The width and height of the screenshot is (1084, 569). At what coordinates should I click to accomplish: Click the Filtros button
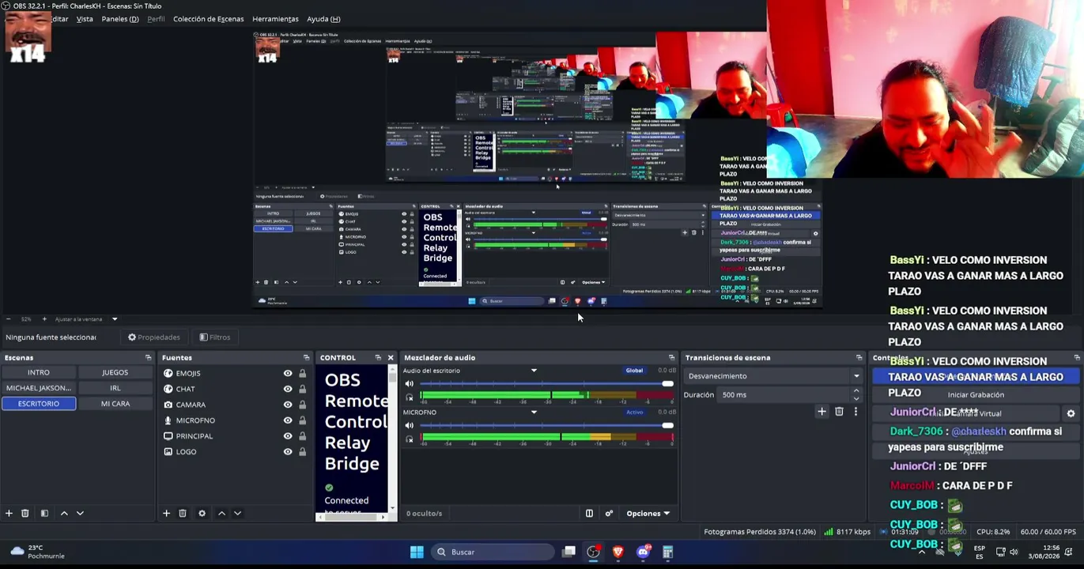click(215, 337)
